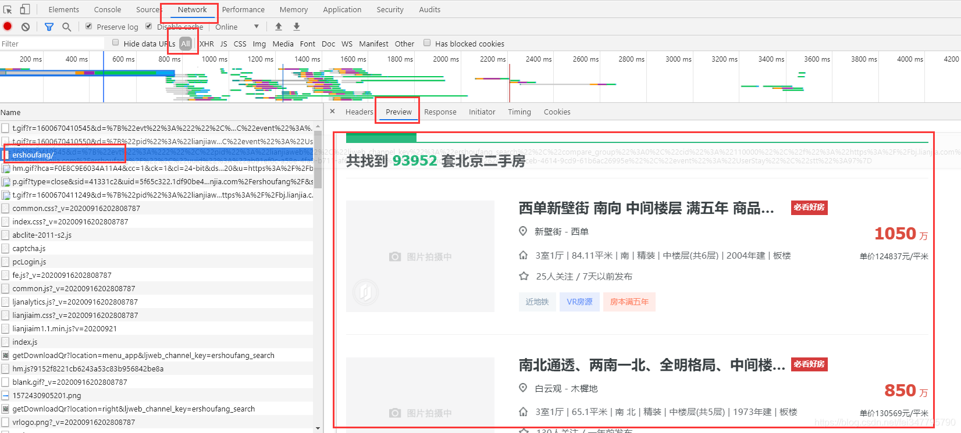Select the Preview tab

(398, 112)
